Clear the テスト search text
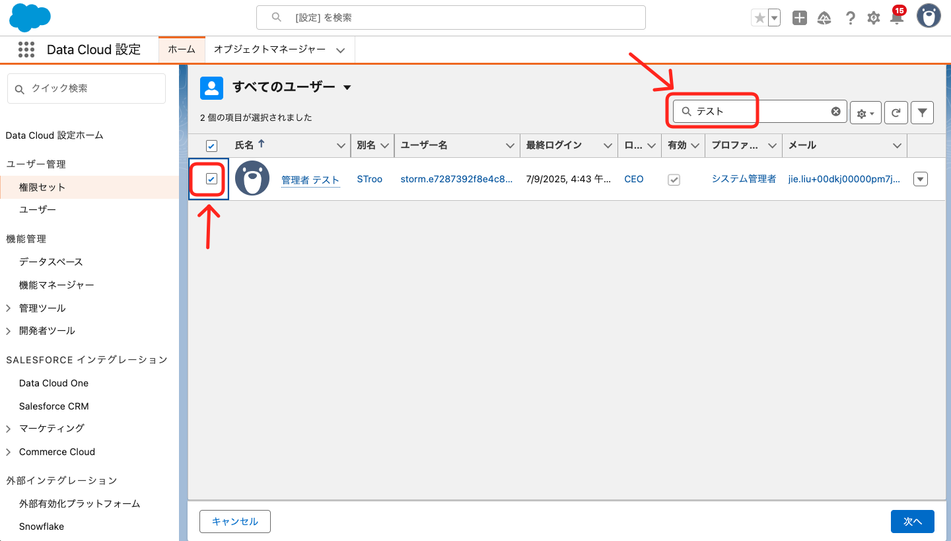Screen dimensions: 951x541 [x=835, y=112]
